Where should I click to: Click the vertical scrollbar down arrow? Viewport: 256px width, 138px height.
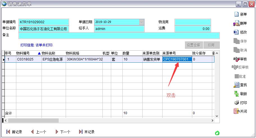coord(217,116)
